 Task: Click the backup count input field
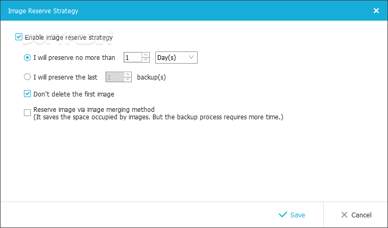114,77
